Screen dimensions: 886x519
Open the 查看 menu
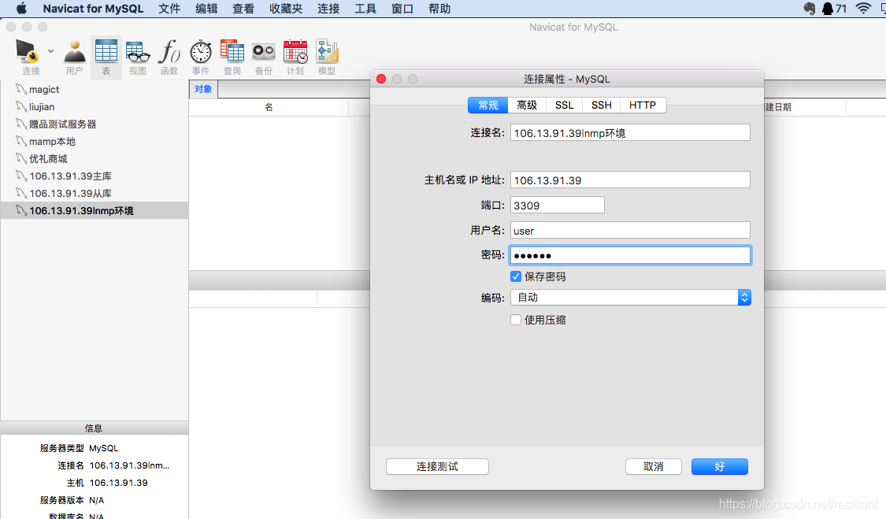click(x=243, y=9)
